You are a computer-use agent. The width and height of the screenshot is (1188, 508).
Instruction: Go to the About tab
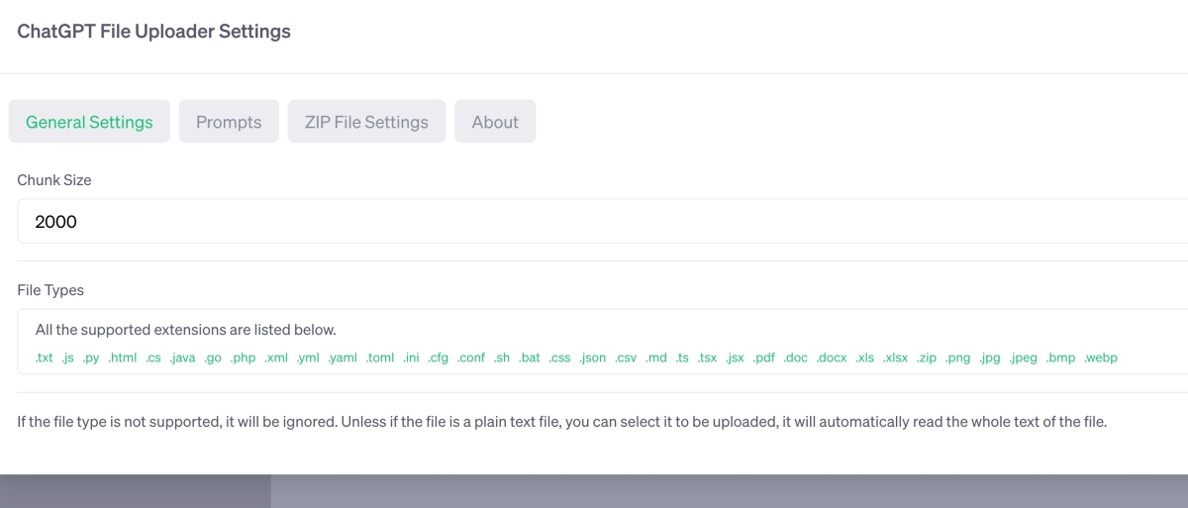click(x=495, y=122)
